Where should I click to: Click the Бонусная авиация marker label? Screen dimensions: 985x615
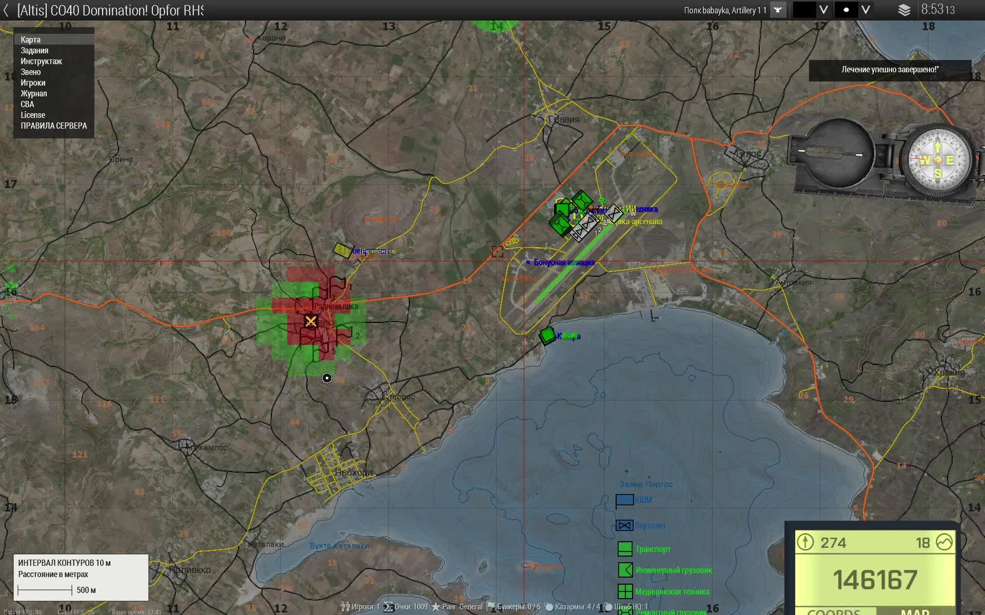point(564,262)
